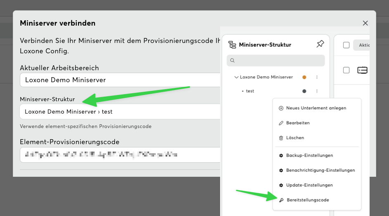Click the card icon beside the row checkbox
Viewport: 389px width, 216px height.
pyautogui.click(x=362, y=70)
